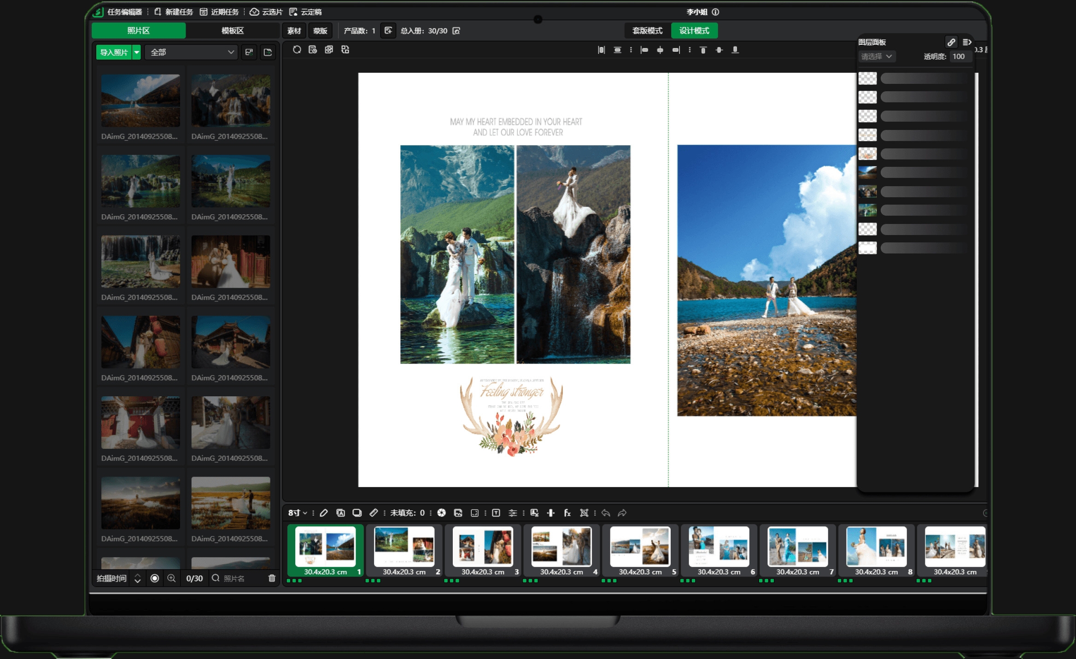
Task: Delete photos with the trash icon
Action: [272, 578]
